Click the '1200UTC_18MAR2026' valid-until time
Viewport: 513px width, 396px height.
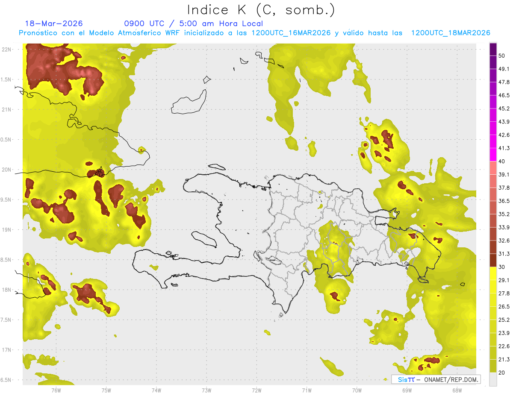pyautogui.click(x=450, y=33)
